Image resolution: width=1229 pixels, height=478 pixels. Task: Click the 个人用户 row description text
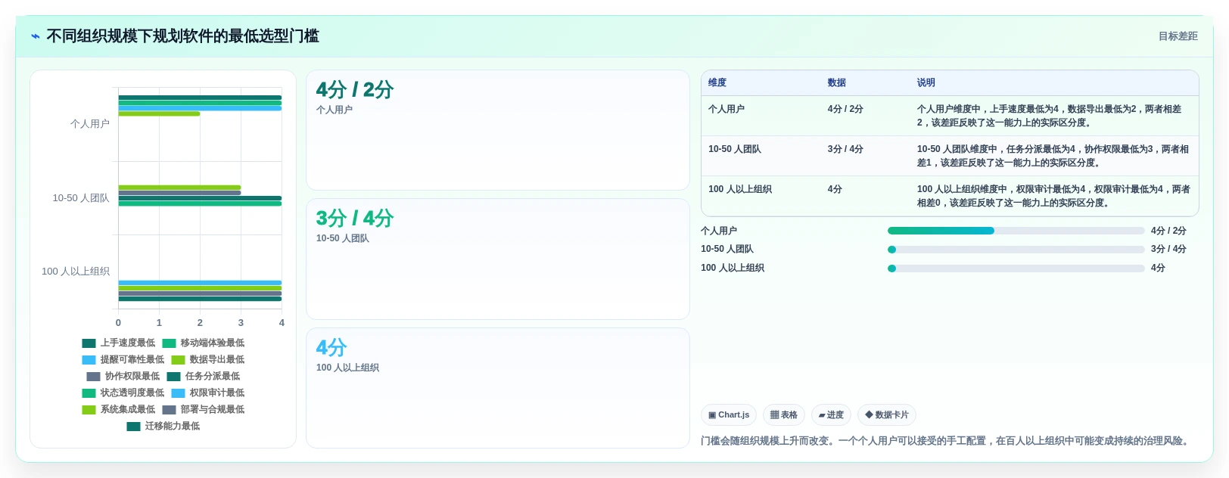coord(1049,116)
